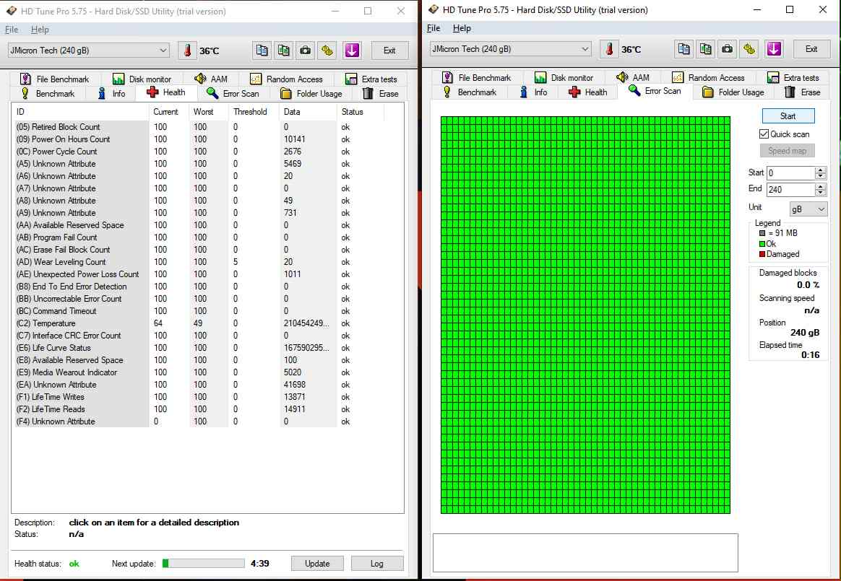Screen dimensions: 841x581
Task: Click copy-screenshot icon in Error Scan window
Action: pyautogui.click(x=706, y=49)
